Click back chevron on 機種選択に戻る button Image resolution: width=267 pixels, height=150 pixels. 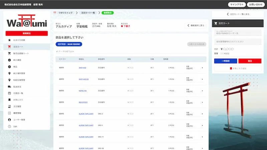pyautogui.click(x=188, y=26)
